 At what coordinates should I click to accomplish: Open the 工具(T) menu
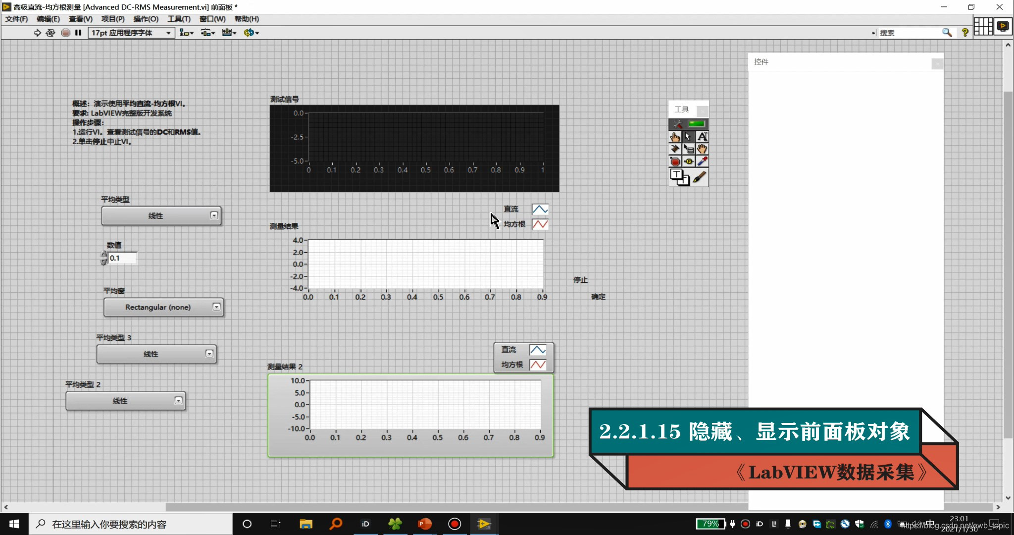tap(179, 19)
